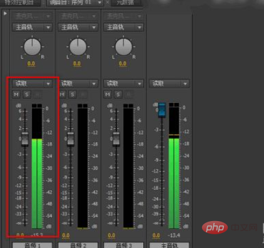Open 音频 1 主音轨 output dropdown
The height and width of the screenshot is (248, 264).
coord(32,28)
